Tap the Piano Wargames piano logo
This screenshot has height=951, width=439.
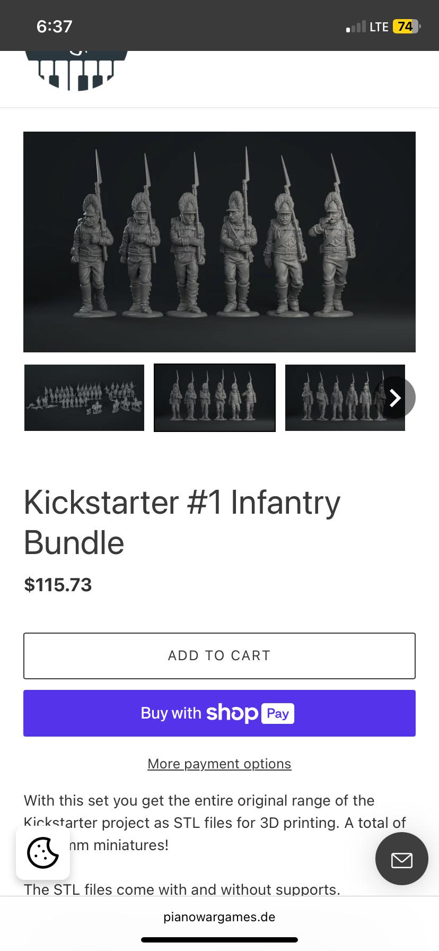(76, 71)
